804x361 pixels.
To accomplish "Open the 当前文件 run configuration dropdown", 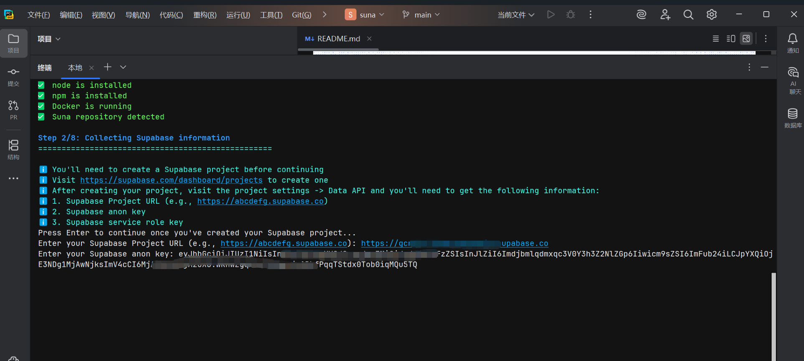I will click(516, 15).
